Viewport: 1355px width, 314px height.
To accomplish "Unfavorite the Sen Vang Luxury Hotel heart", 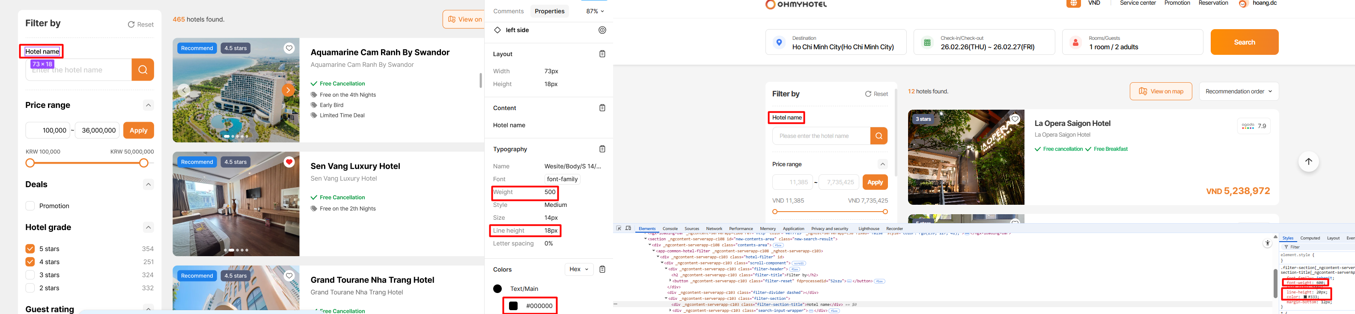I will [x=289, y=162].
